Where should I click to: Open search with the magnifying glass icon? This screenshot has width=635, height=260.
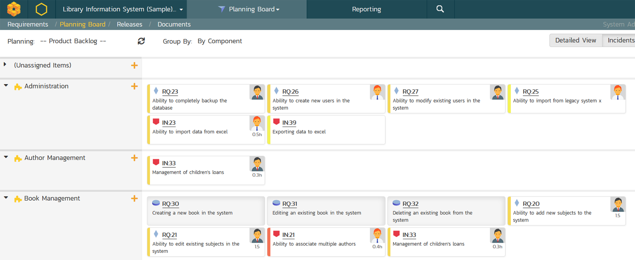(440, 9)
